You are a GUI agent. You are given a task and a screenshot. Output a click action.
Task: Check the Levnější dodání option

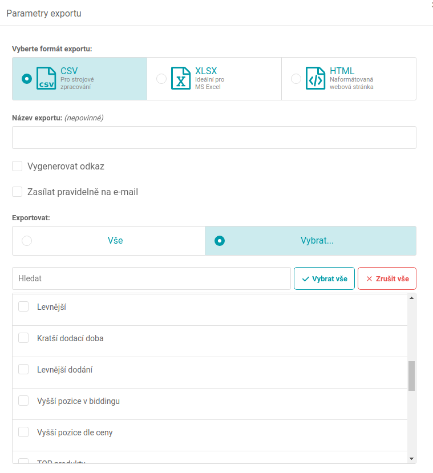(x=23, y=370)
